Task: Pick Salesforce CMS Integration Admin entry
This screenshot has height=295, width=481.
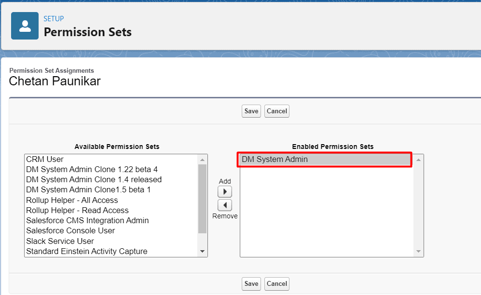Action: pyautogui.click(x=87, y=220)
